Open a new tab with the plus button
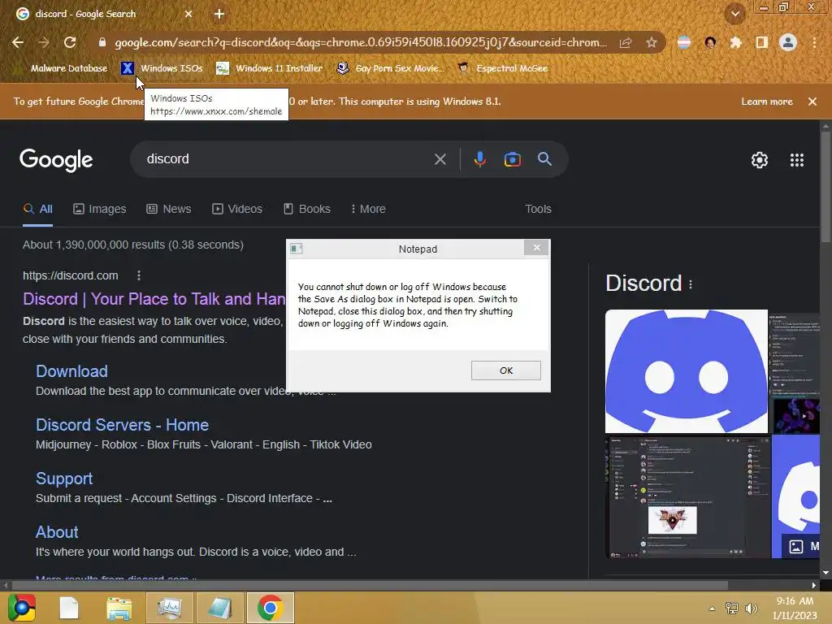Viewport: 832px width, 624px height. (219, 14)
